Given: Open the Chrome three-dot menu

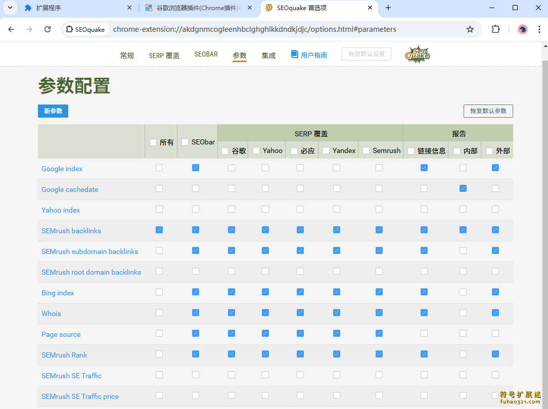Looking at the screenshot, I should pos(539,29).
